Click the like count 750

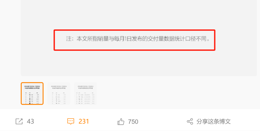point(133,122)
